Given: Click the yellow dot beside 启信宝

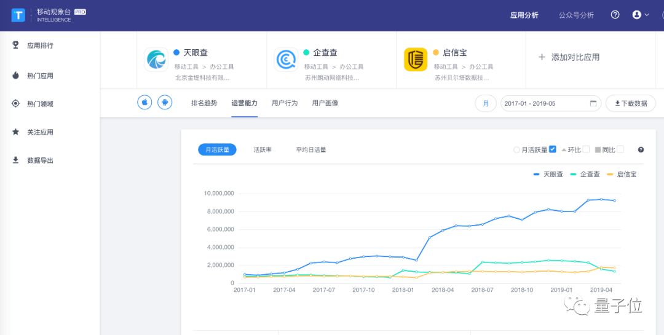Looking at the screenshot, I should click(x=436, y=52).
